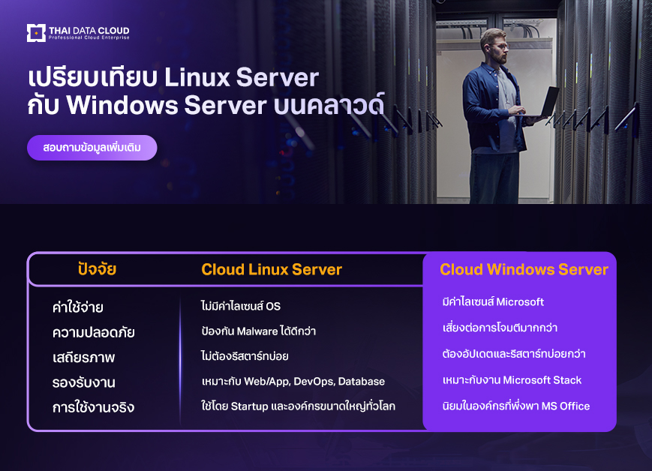652x471 pixels.
Task: Select the 'Web/App, DevOps, Database' Linux cell
Action: (x=293, y=381)
